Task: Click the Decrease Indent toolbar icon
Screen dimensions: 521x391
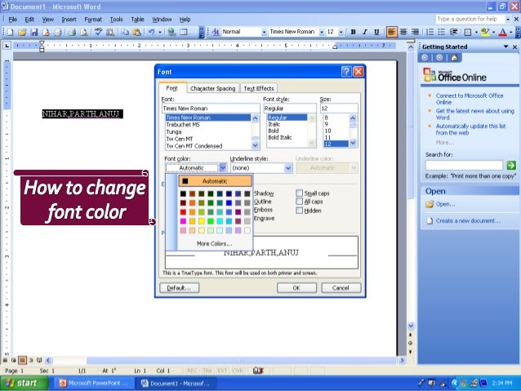Action: pyautogui.click(x=453, y=32)
